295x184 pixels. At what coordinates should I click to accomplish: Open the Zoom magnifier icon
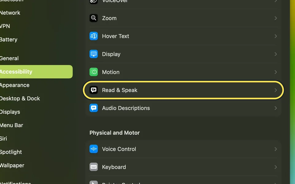(93, 18)
